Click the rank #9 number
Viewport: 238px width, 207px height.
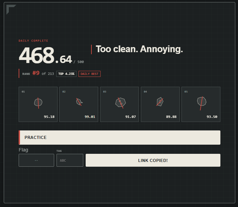point(36,73)
